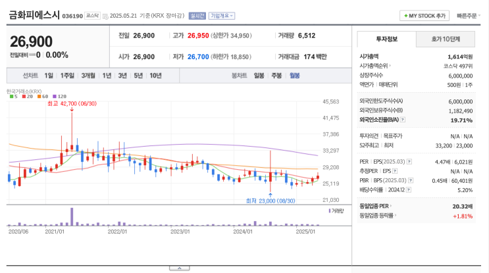
Task: Select the 3년 line chart period
Action: pyautogui.click(x=122, y=76)
